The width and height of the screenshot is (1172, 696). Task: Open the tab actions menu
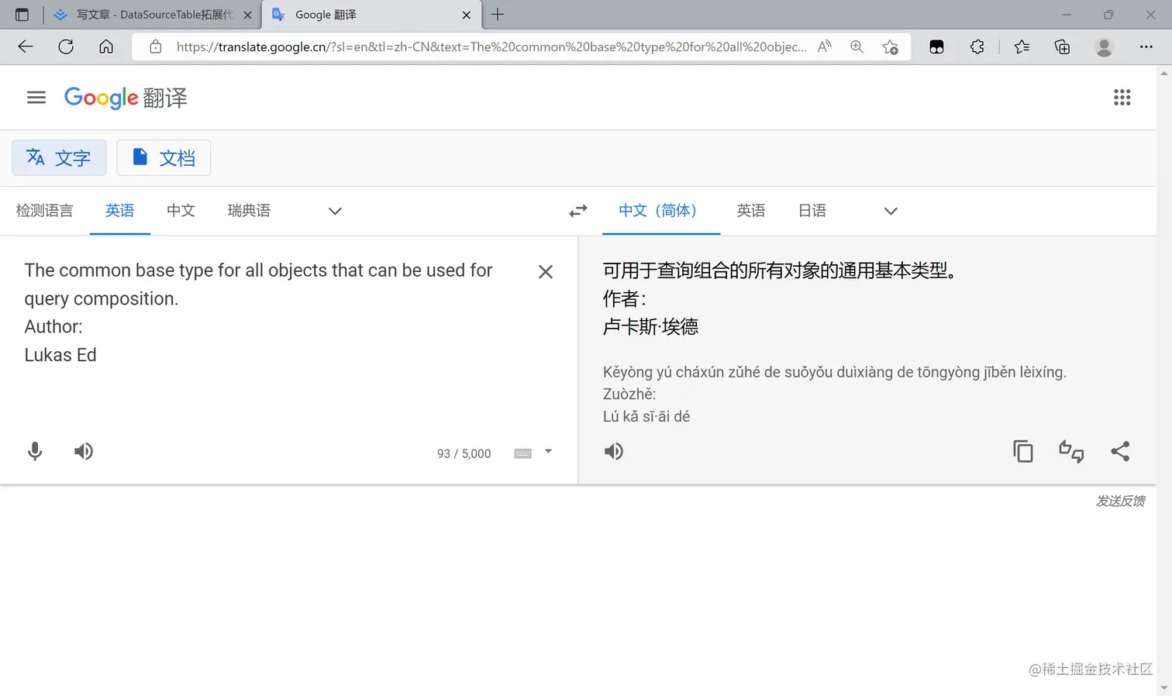[x=22, y=15]
